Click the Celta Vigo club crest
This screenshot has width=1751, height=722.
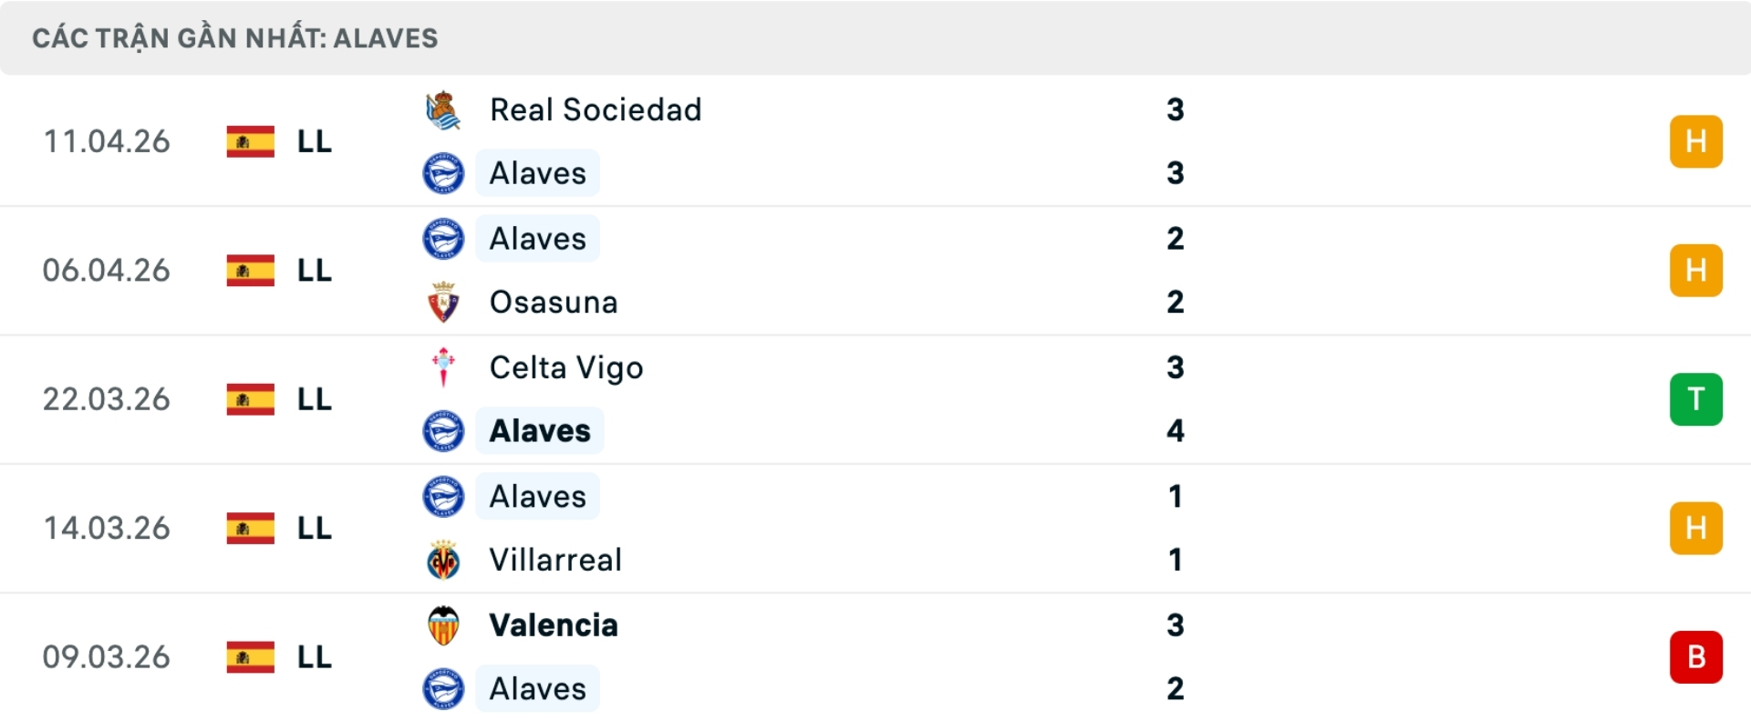[443, 367]
